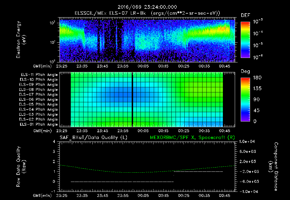
Task: Select the ELS-10 Pitch Angle row label
Action: tap(39, 80)
